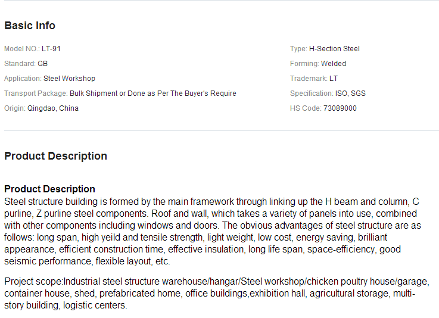
Task: Click the H-Section Steel type value
Action: pos(334,49)
